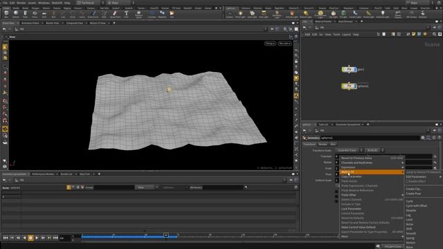Add a Distant Light from shelf

tap(306, 14)
